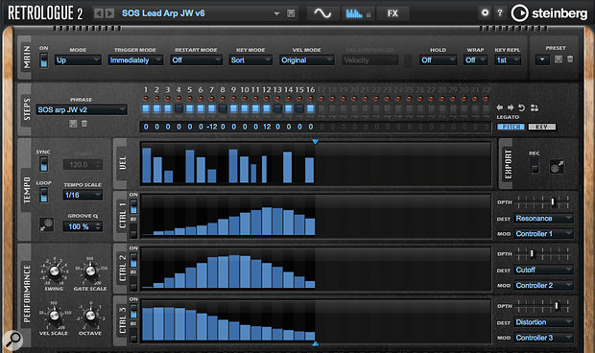Viewport: 595px width, 353px height.
Task: Toggle the arpeggiator ON switch in Main
Action: pyautogui.click(x=43, y=60)
